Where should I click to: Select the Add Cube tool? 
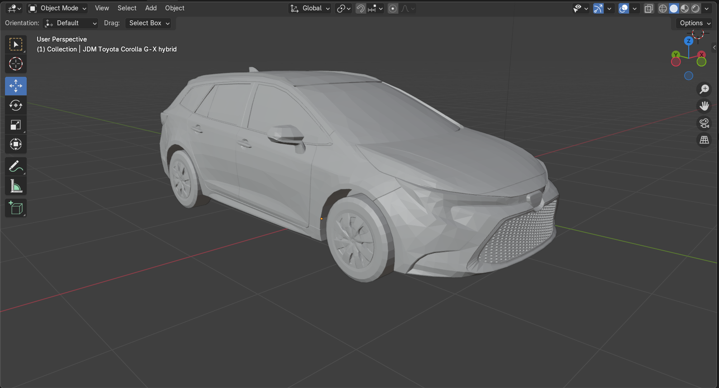click(x=16, y=208)
